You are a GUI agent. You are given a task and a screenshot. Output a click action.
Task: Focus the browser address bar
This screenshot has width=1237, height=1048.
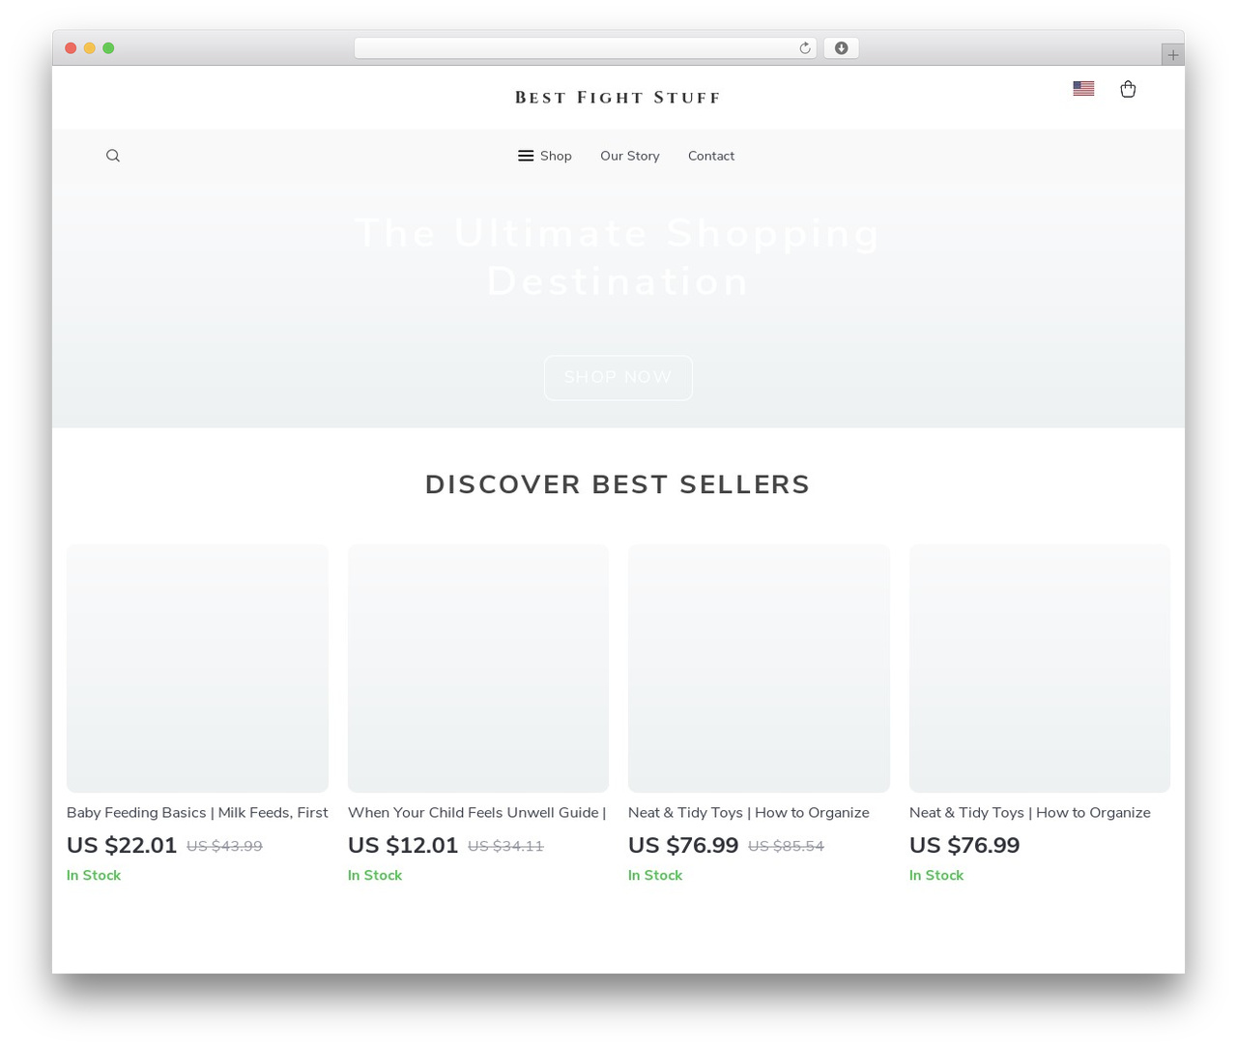(x=586, y=48)
